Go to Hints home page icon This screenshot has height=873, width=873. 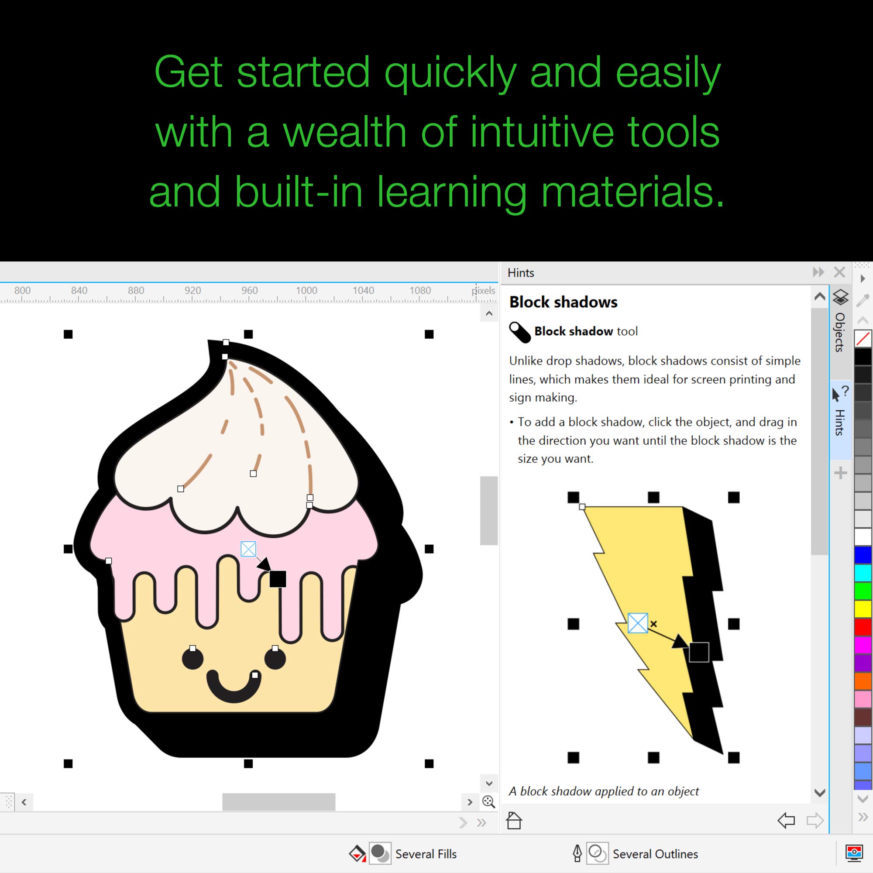coord(514,820)
